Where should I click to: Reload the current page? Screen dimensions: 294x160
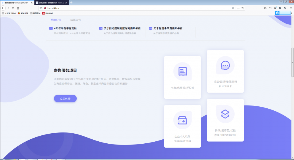tap(13, 8)
